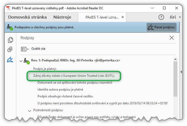Open the Domovská stránka tab
This screenshot has width=187, height=126.
coord(27,17)
